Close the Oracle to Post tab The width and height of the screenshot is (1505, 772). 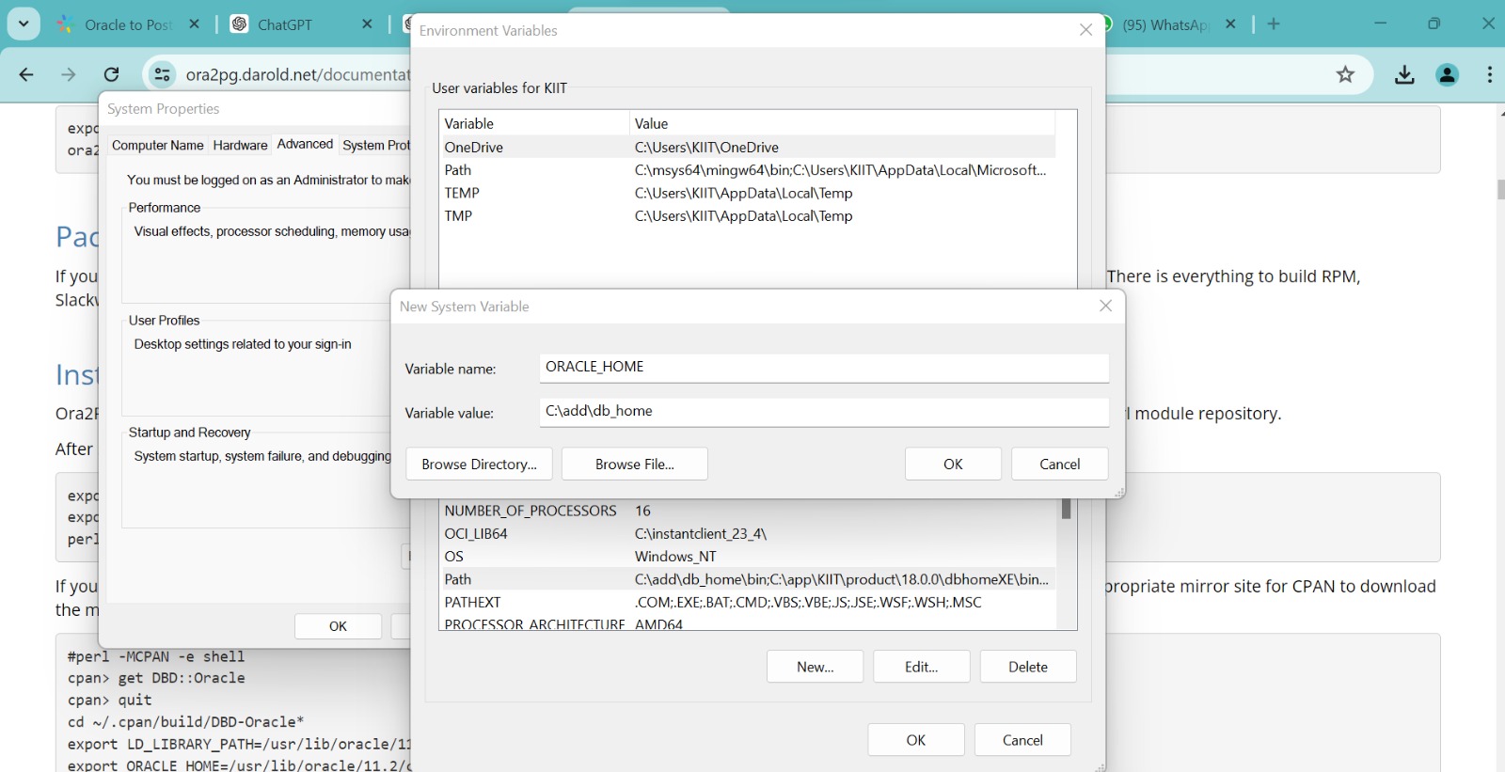click(x=194, y=24)
